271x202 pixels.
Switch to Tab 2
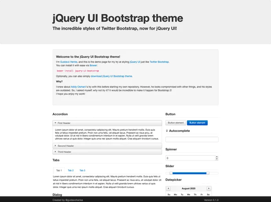pyautogui.click(x=71, y=170)
